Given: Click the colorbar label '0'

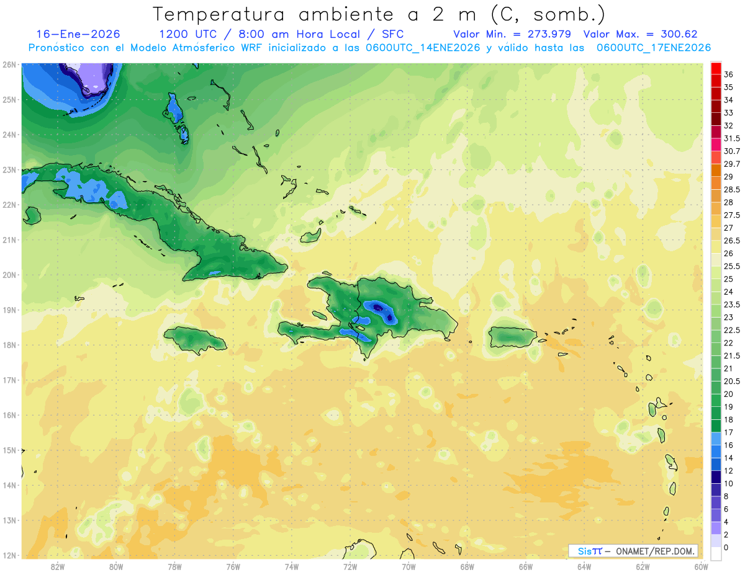Looking at the screenshot, I should [726, 548].
